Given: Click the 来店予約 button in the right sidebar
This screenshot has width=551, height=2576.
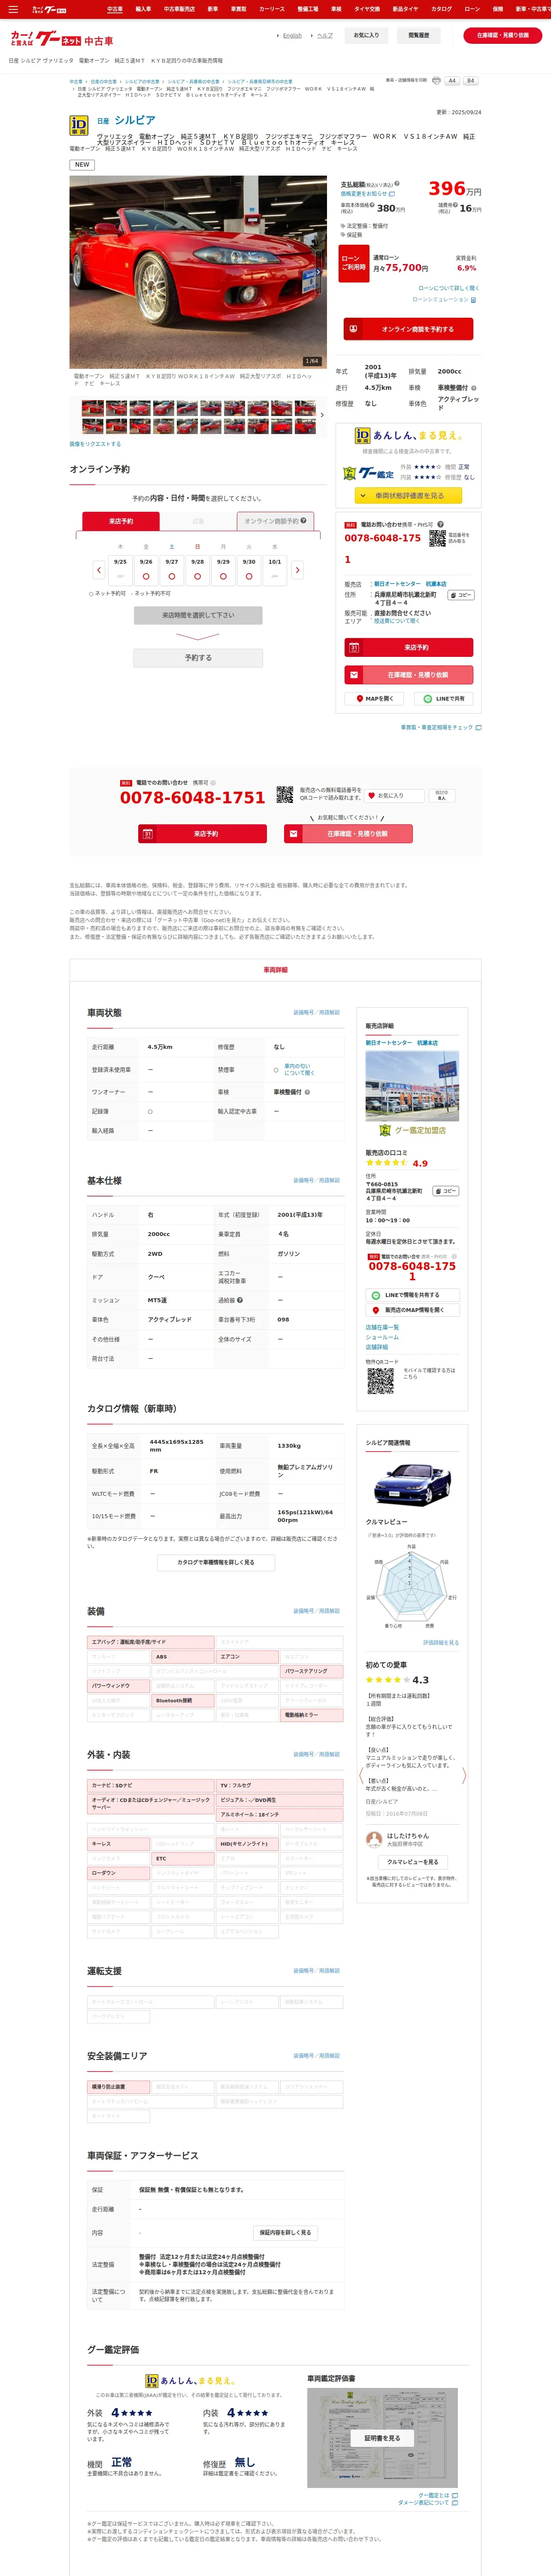Looking at the screenshot, I should point(408,647).
